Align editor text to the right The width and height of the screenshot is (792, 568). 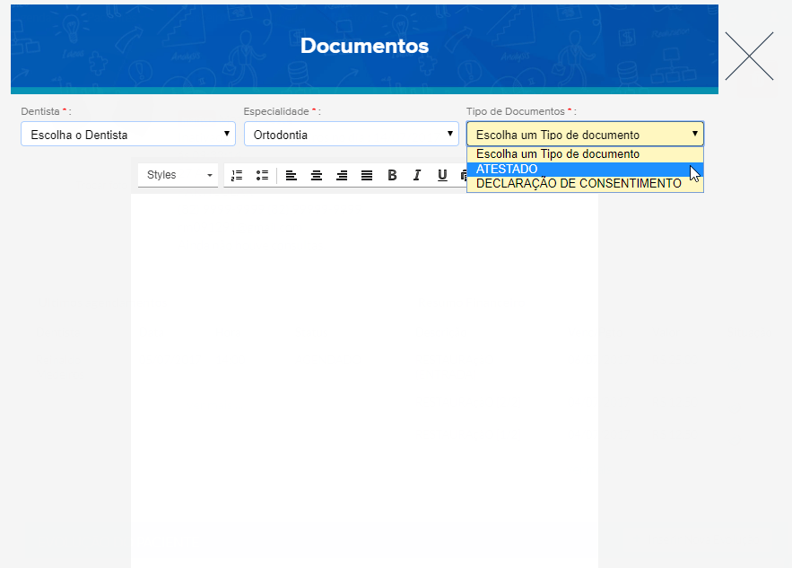[342, 175]
